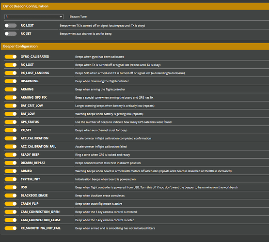Switch off the DISARMING beeper
Screen dimensions: 269x242
[11, 81]
